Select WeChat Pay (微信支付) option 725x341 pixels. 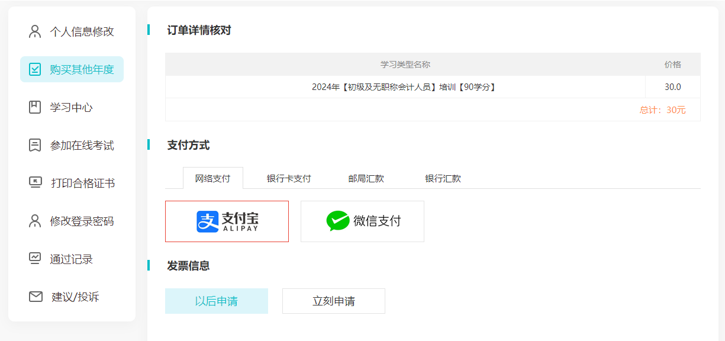point(362,221)
